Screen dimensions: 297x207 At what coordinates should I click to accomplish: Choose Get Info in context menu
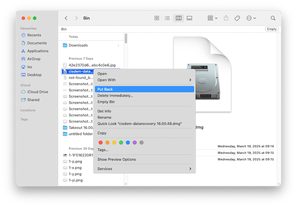(104, 111)
